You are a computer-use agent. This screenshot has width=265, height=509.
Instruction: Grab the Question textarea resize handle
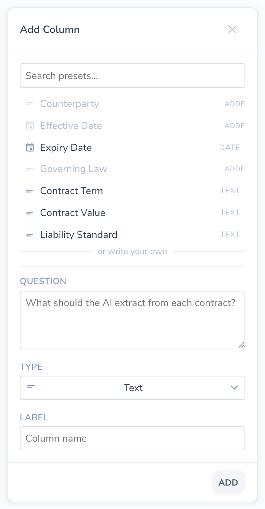(x=241, y=345)
